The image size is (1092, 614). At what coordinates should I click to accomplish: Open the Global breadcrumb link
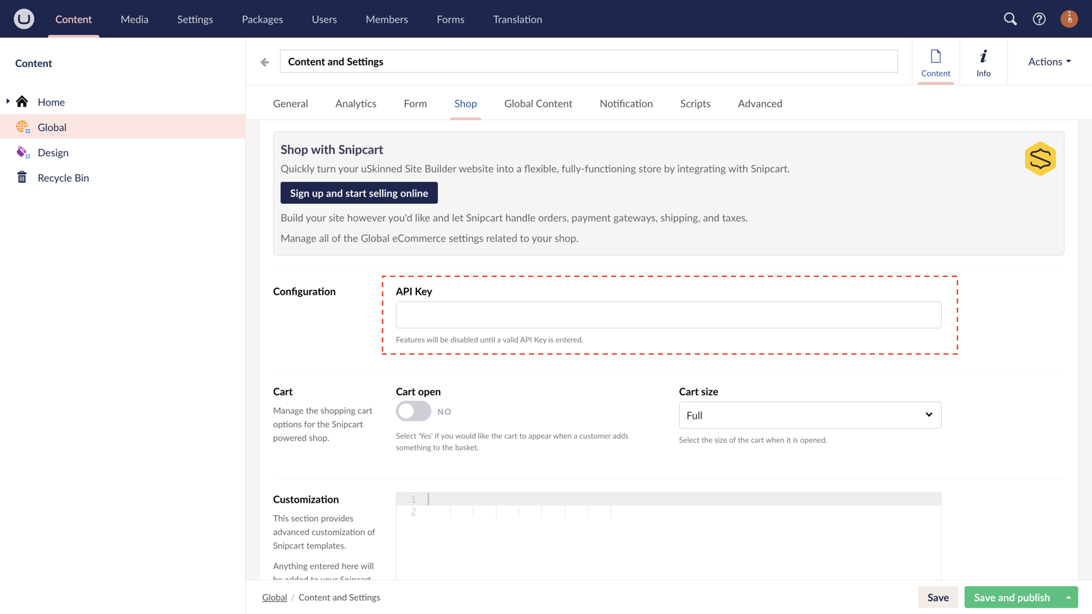click(x=274, y=597)
